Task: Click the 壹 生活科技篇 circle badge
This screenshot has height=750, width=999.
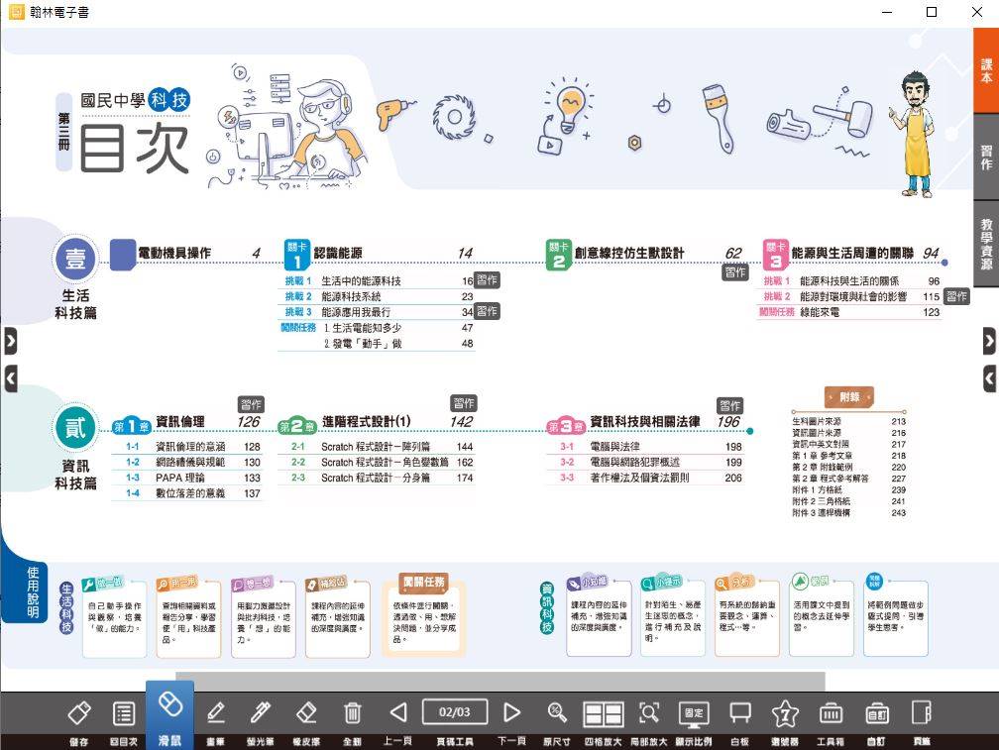Action: [75, 259]
